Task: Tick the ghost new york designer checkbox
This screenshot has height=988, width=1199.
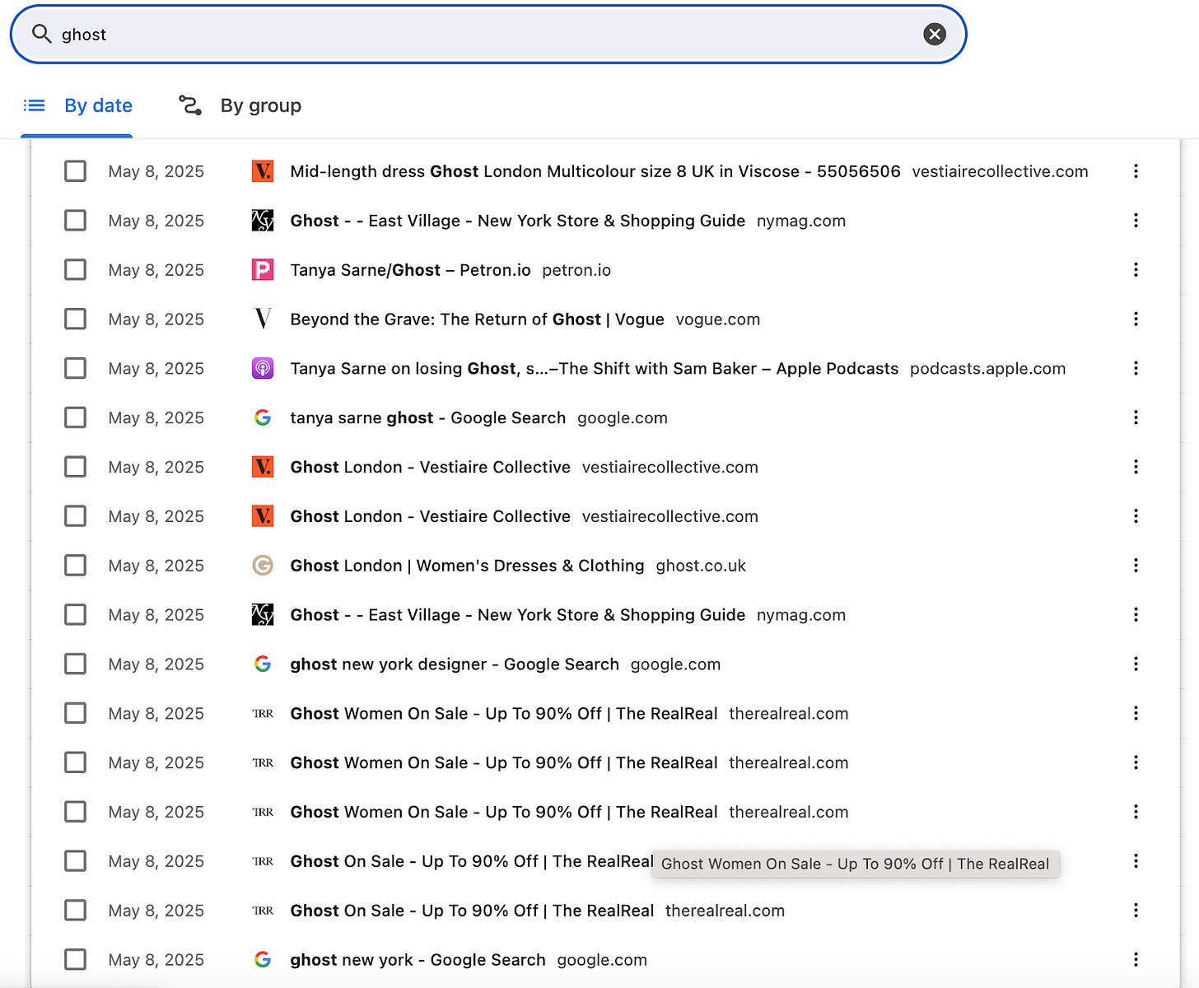Action: click(75, 664)
